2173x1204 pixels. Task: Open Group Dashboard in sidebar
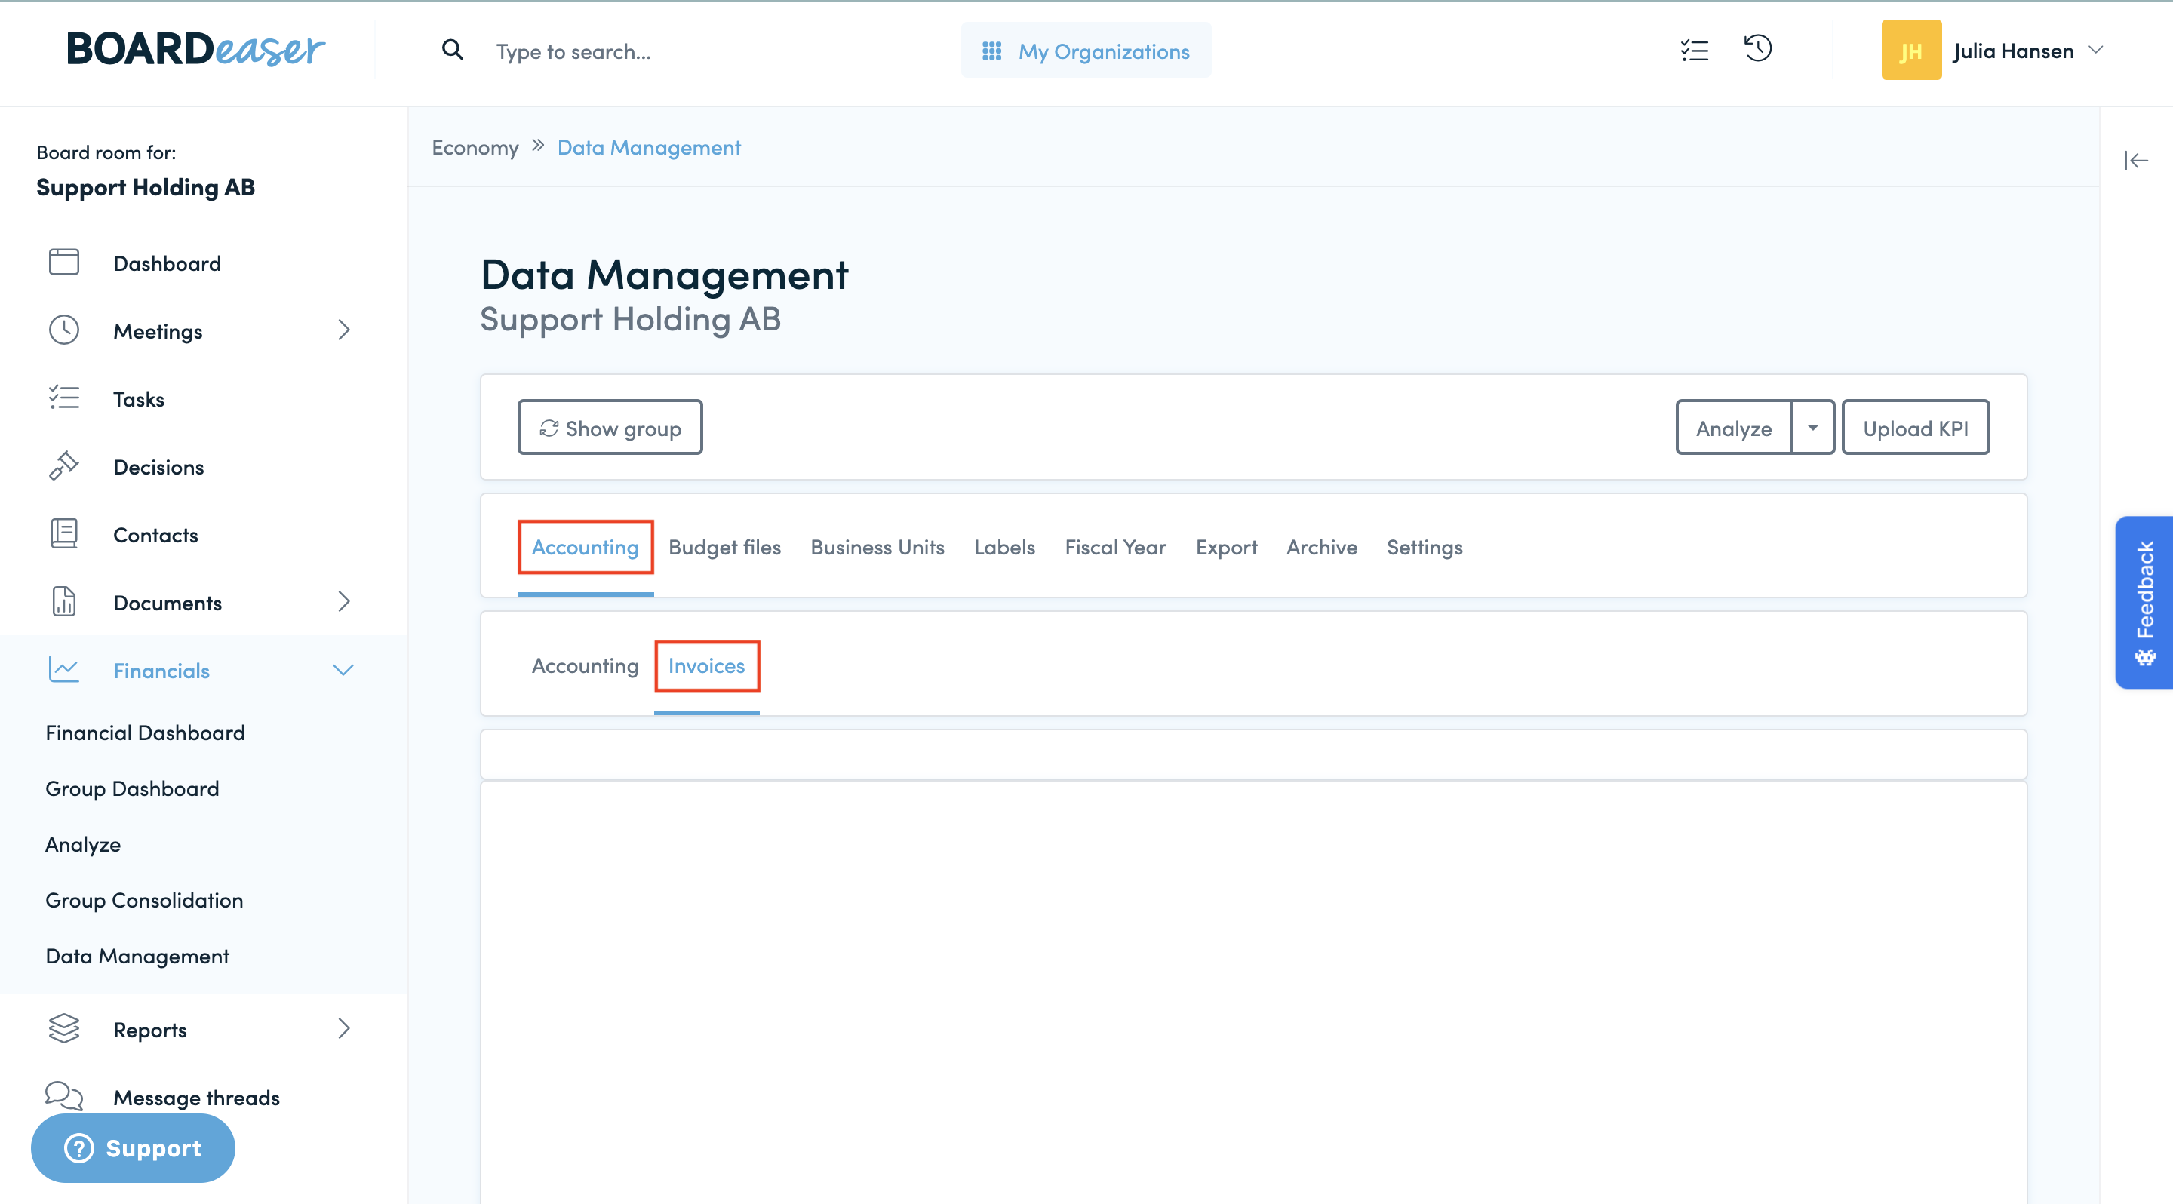click(x=131, y=788)
